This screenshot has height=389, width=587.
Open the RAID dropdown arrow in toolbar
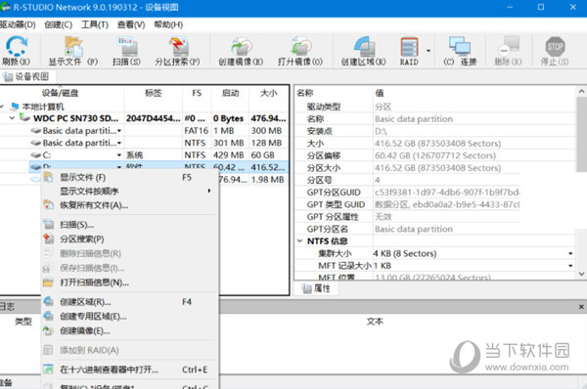point(429,51)
